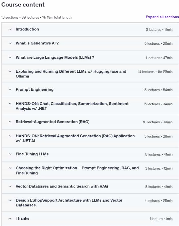Click Expand all sections link
The width and height of the screenshot is (179, 226).
pyautogui.click(x=162, y=17)
